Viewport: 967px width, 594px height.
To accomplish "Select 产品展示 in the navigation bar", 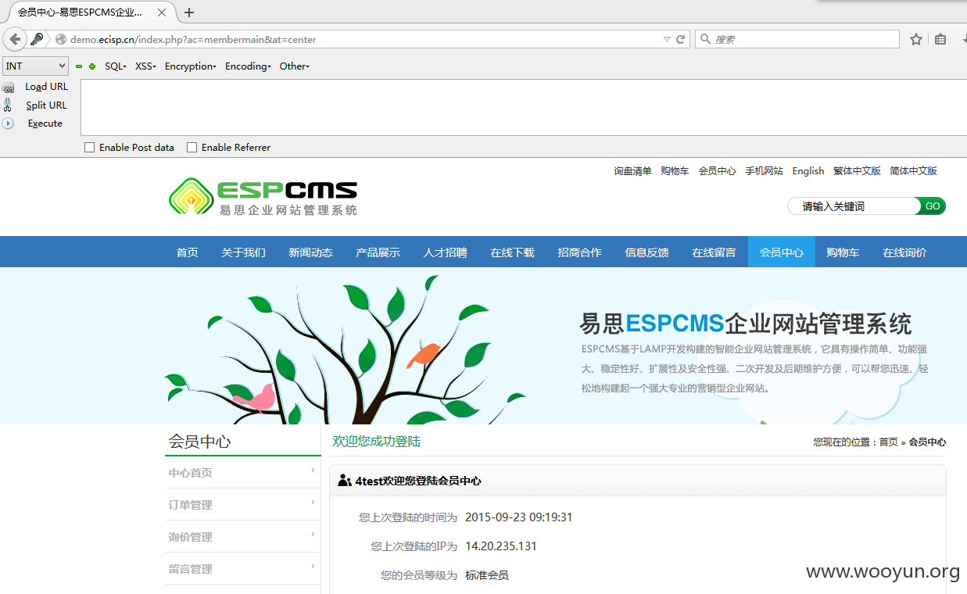I will pos(378,252).
